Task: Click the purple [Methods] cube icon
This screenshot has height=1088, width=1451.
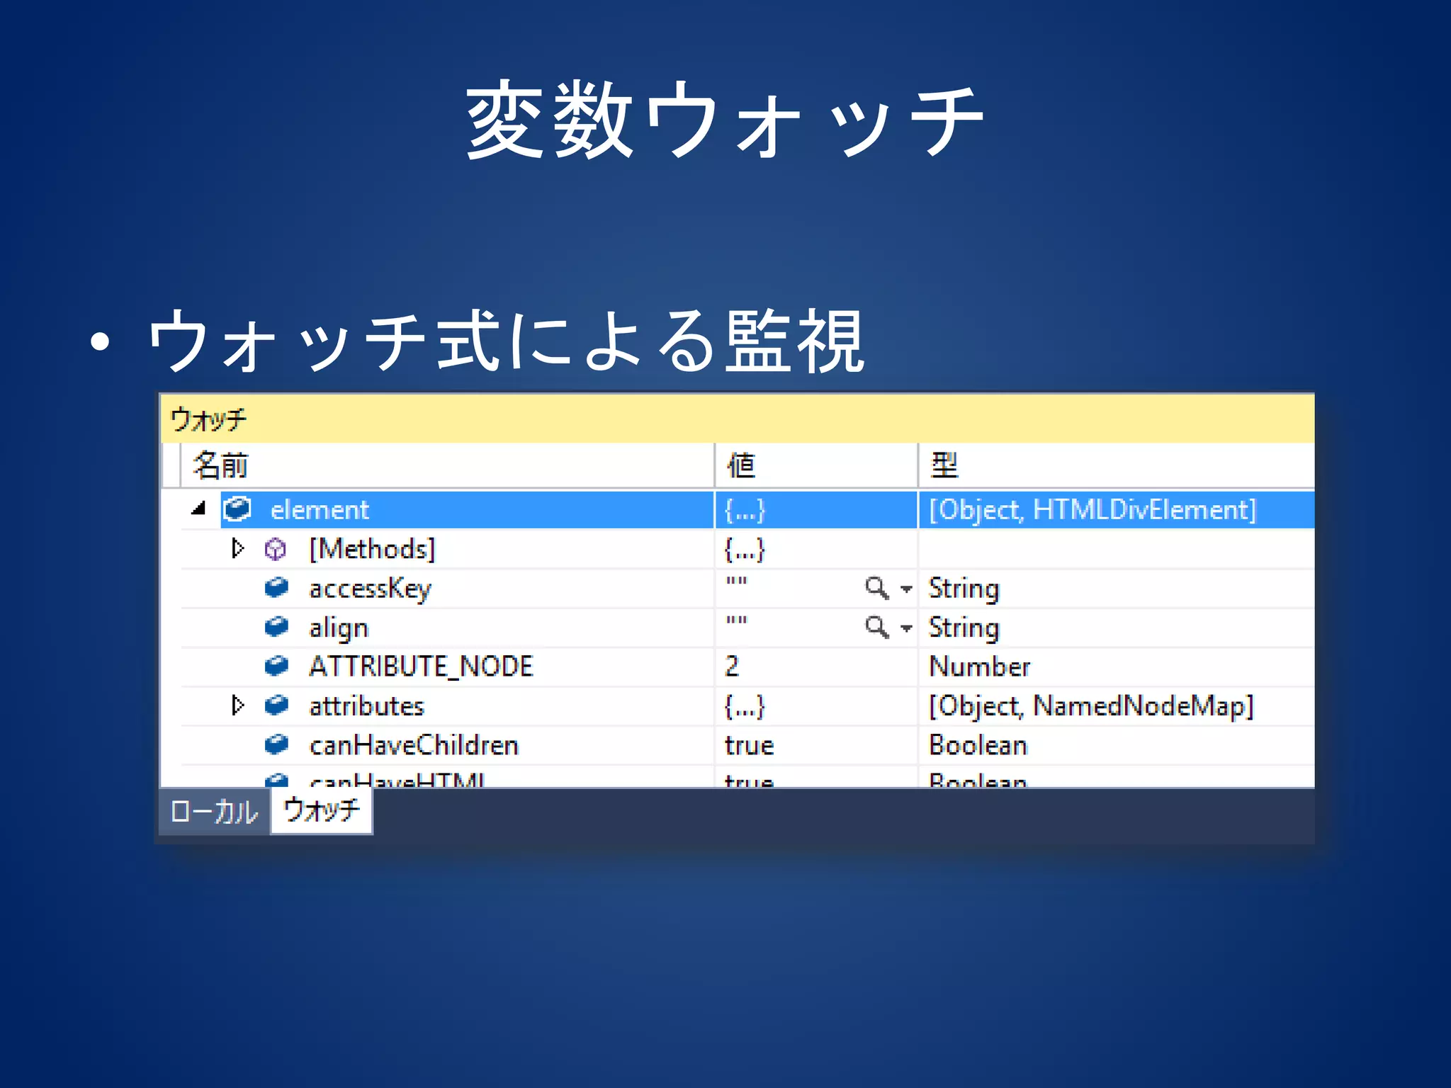Action: click(x=276, y=549)
